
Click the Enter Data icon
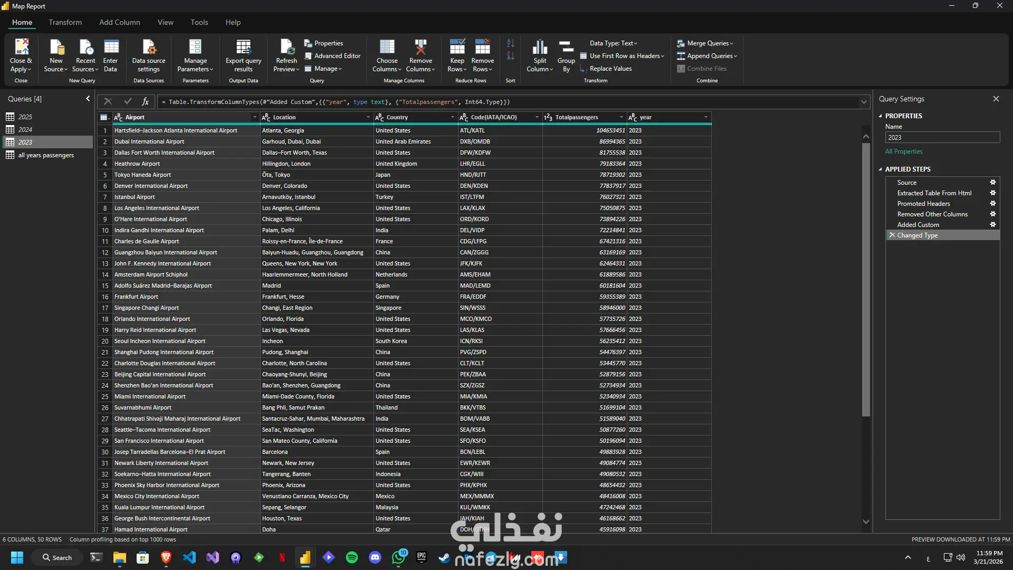click(x=111, y=47)
